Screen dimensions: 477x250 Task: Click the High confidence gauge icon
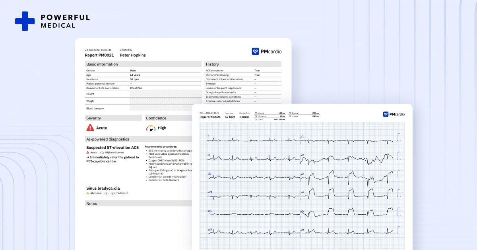tap(150, 128)
